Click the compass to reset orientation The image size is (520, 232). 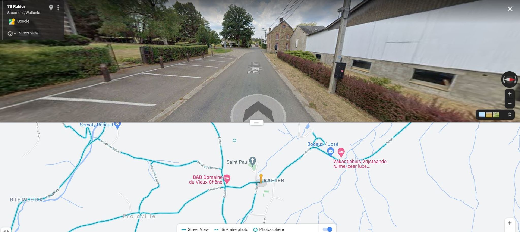click(x=509, y=79)
